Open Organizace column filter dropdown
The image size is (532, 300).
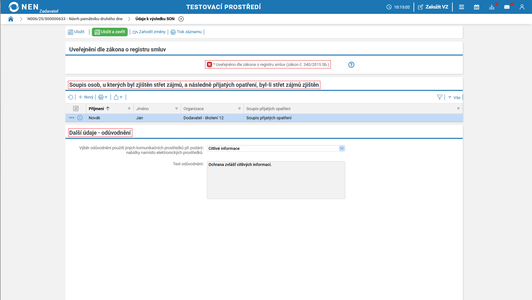239,109
